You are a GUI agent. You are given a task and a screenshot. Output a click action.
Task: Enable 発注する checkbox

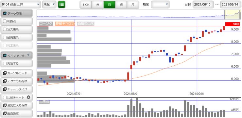pyautogui.click(x=5, y=63)
